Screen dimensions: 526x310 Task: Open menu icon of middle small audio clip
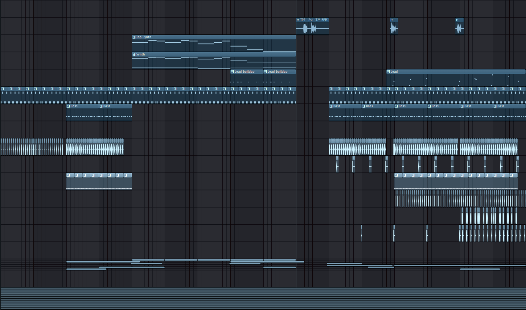pos(392,20)
